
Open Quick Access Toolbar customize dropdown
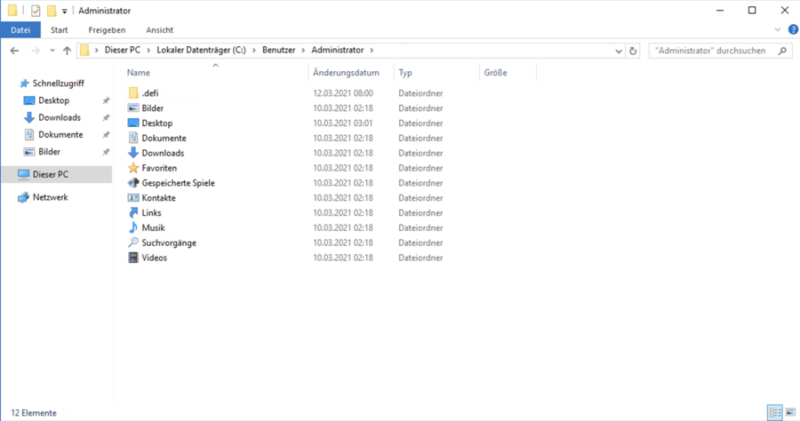tap(65, 11)
